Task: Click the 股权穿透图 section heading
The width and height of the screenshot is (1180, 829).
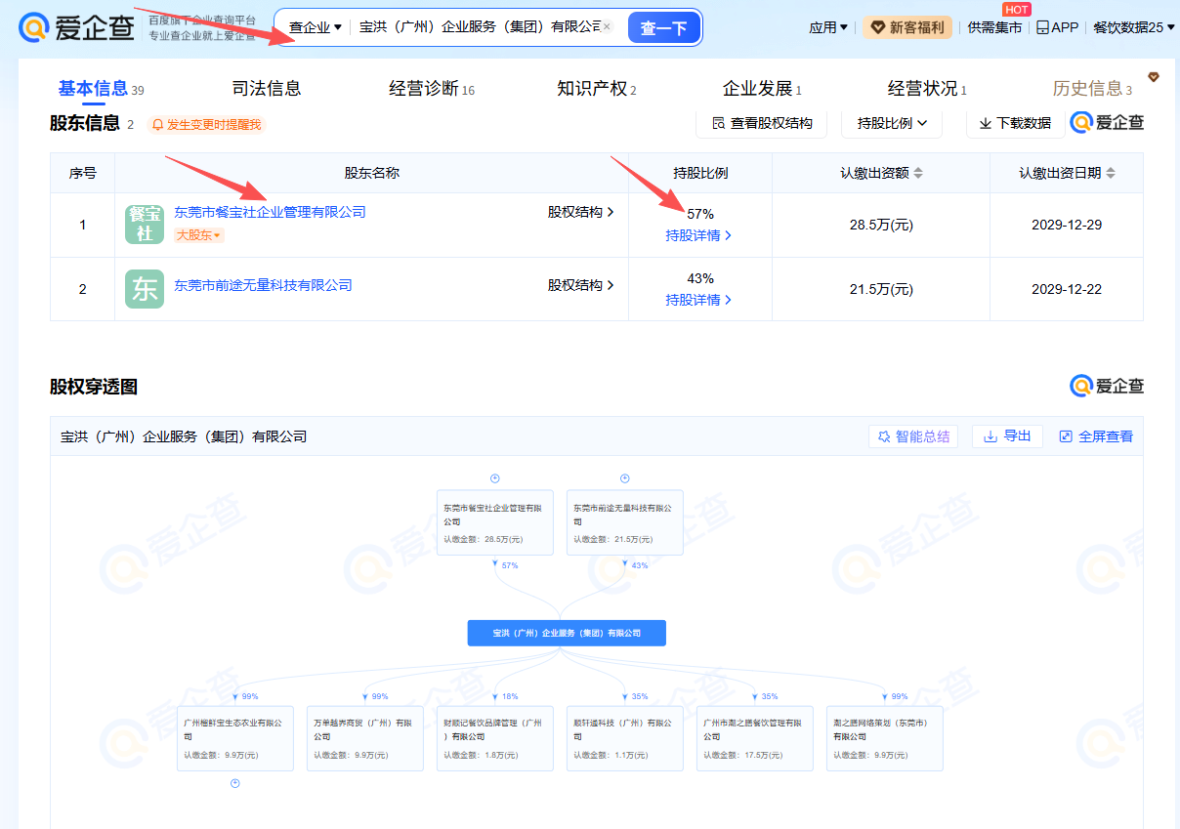Action: click(94, 387)
